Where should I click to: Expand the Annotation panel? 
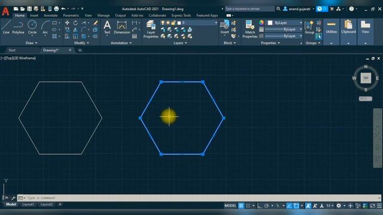(x=121, y=43)
